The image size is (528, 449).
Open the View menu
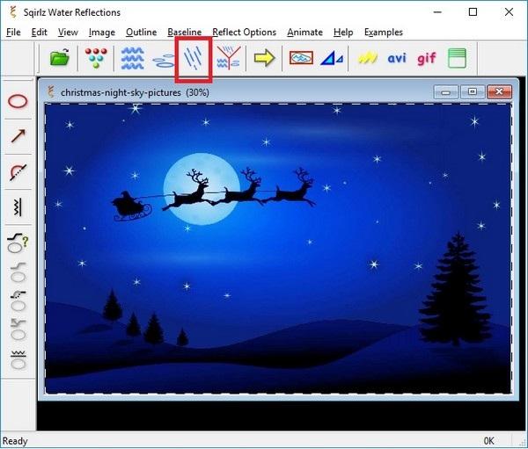(x=68, y=33)
